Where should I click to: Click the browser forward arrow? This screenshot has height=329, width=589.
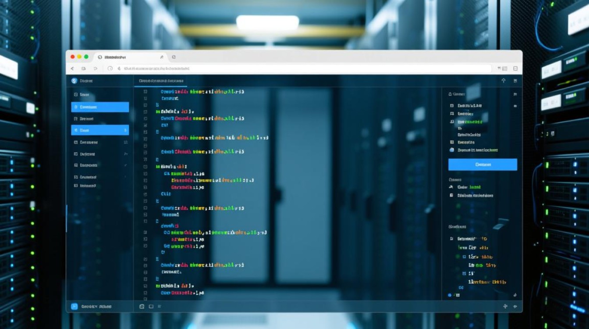pyautogui.click(x=96, y=68)
